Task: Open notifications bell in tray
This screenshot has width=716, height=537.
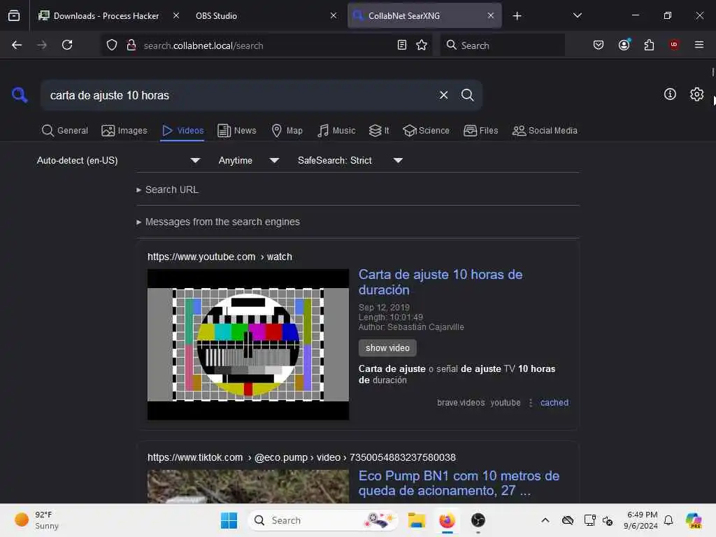Action: (668, 520)
